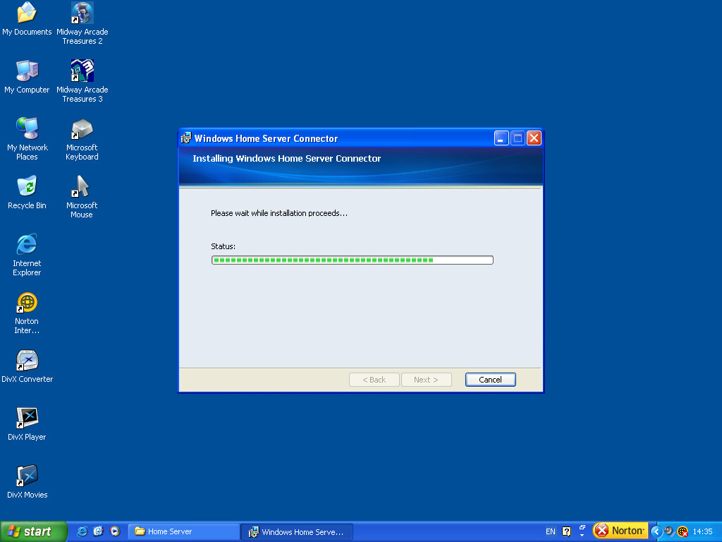Click the installation status progress bar
Viewport: 722px width, 542px height.
[352, 260]
